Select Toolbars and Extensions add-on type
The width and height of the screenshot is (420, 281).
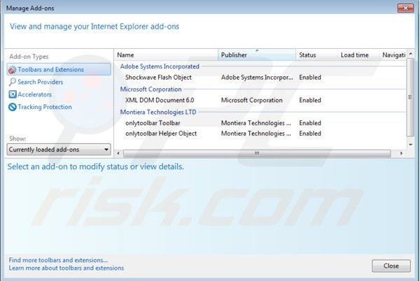[x=59, y=69]
